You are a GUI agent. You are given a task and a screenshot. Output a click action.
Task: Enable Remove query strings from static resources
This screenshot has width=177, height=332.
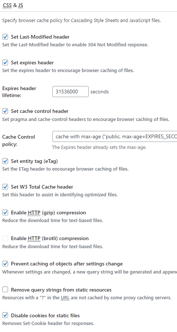(5, 290)
